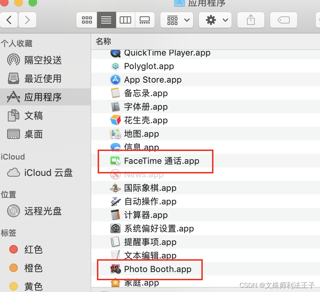The width and height of the screenshot is (320, 292).
Task: Select 远程光盘 in the sidebar
Action: tap(46, 211)
